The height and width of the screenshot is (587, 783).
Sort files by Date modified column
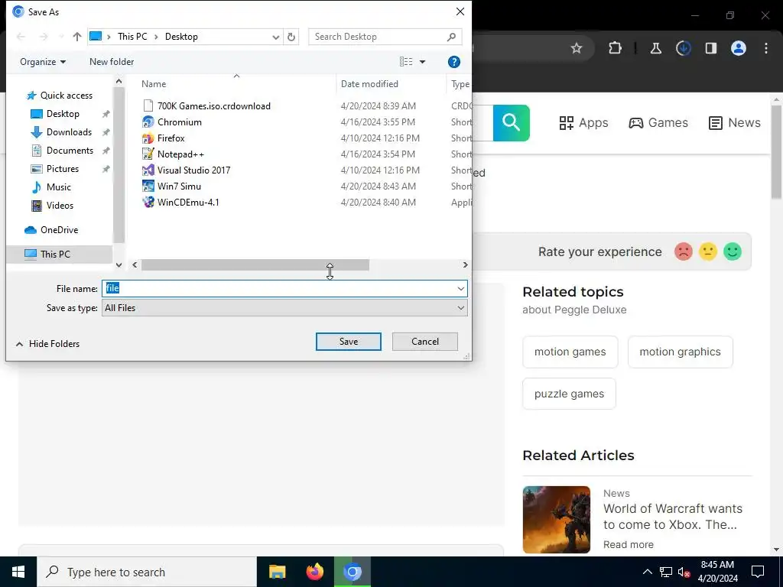click(369, 84)
